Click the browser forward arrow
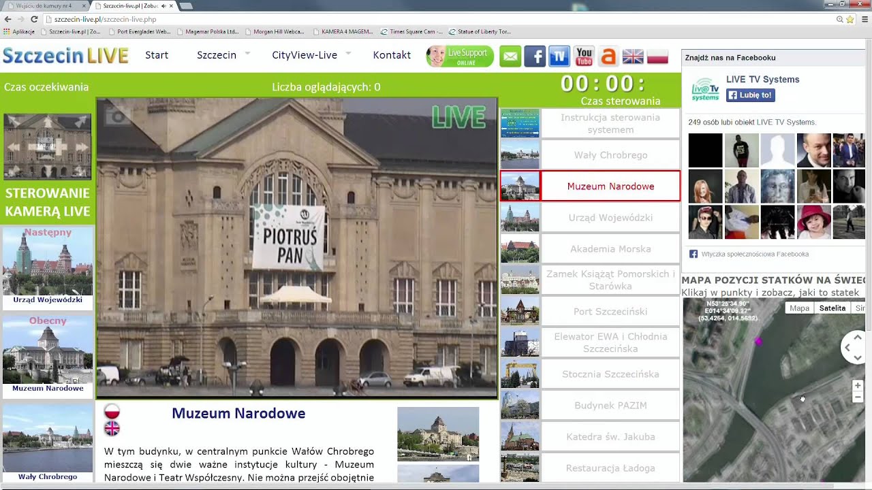Image resolution: width=872 pixels, height=490 pixels. click(x=21, y=20)
